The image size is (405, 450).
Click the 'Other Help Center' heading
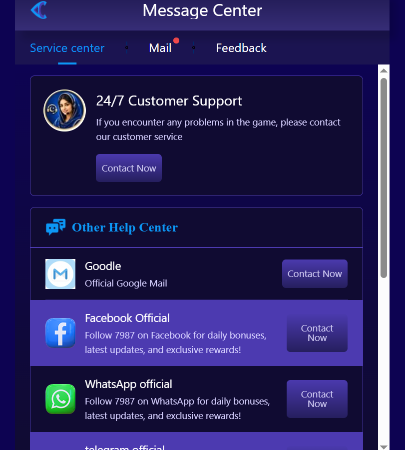click(125, 227)
